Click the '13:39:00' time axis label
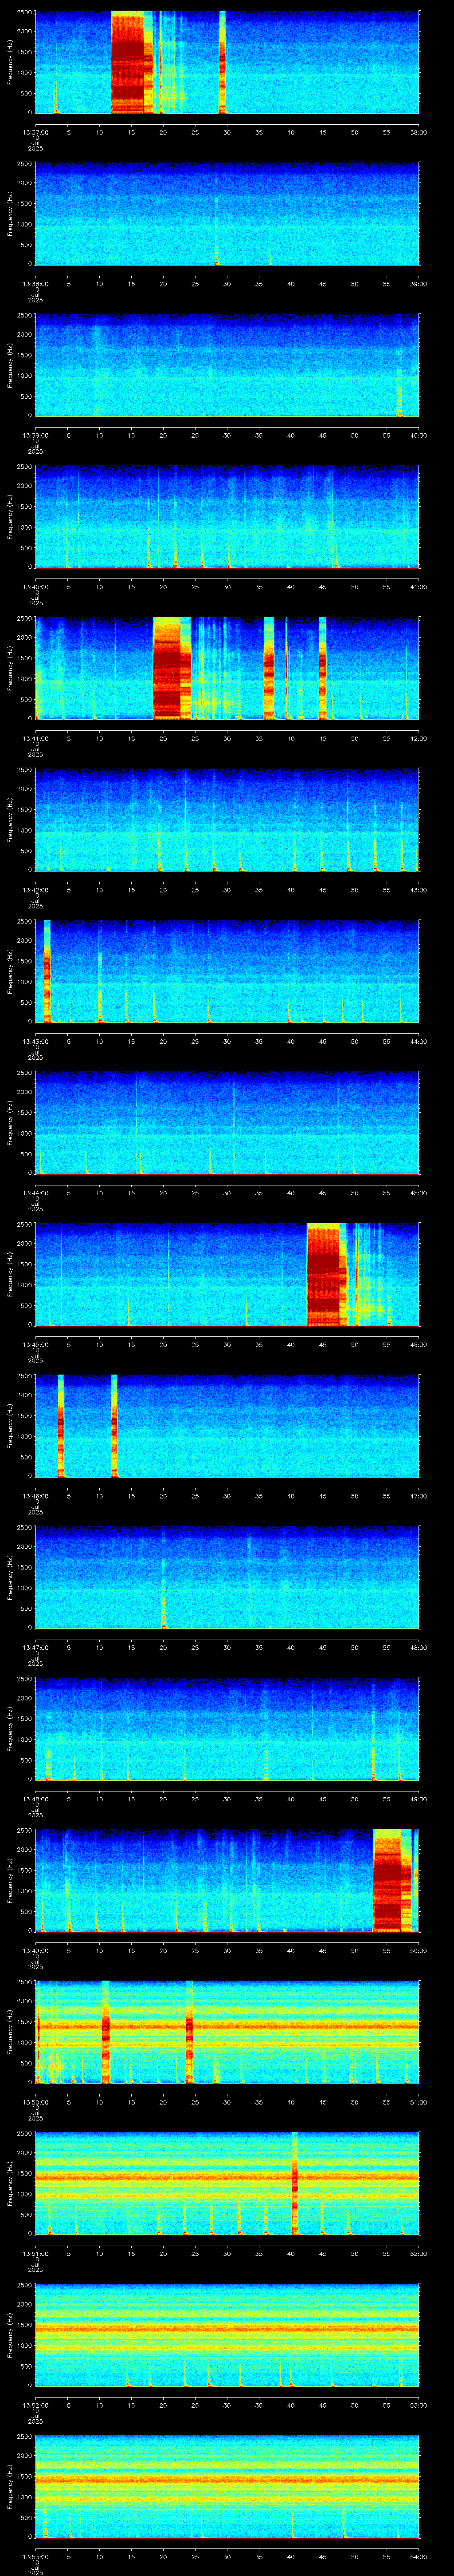454x2576 pixels. click(35, 435)
